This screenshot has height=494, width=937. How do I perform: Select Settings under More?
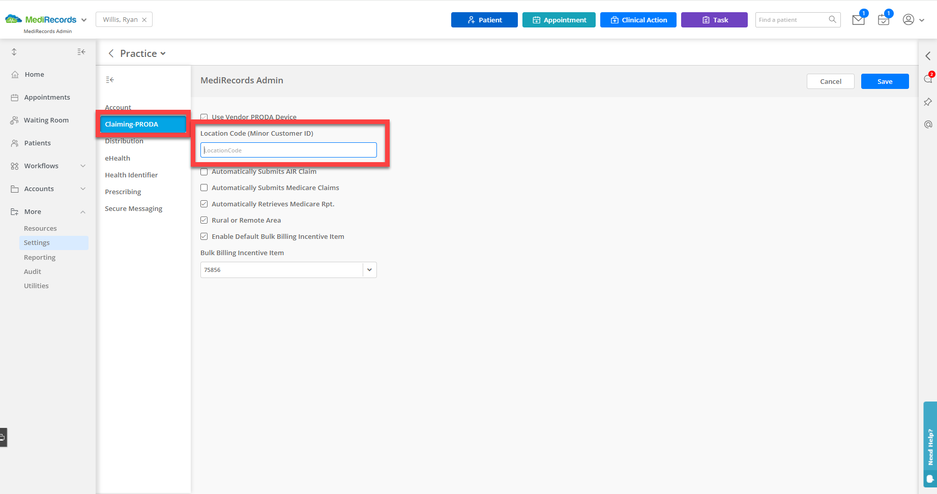pyautogui.click(x=53, y=242)
